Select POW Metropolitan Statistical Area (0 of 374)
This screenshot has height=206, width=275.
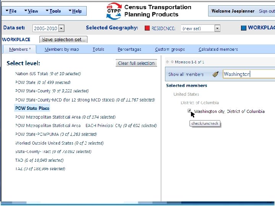tap(65, 117)
